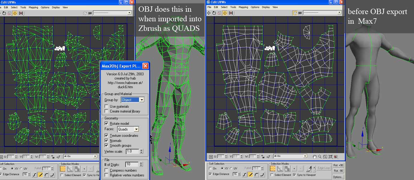Open Options menu in left Edit UVWs
The image size is (414, 180).
(x=45, y=7)
